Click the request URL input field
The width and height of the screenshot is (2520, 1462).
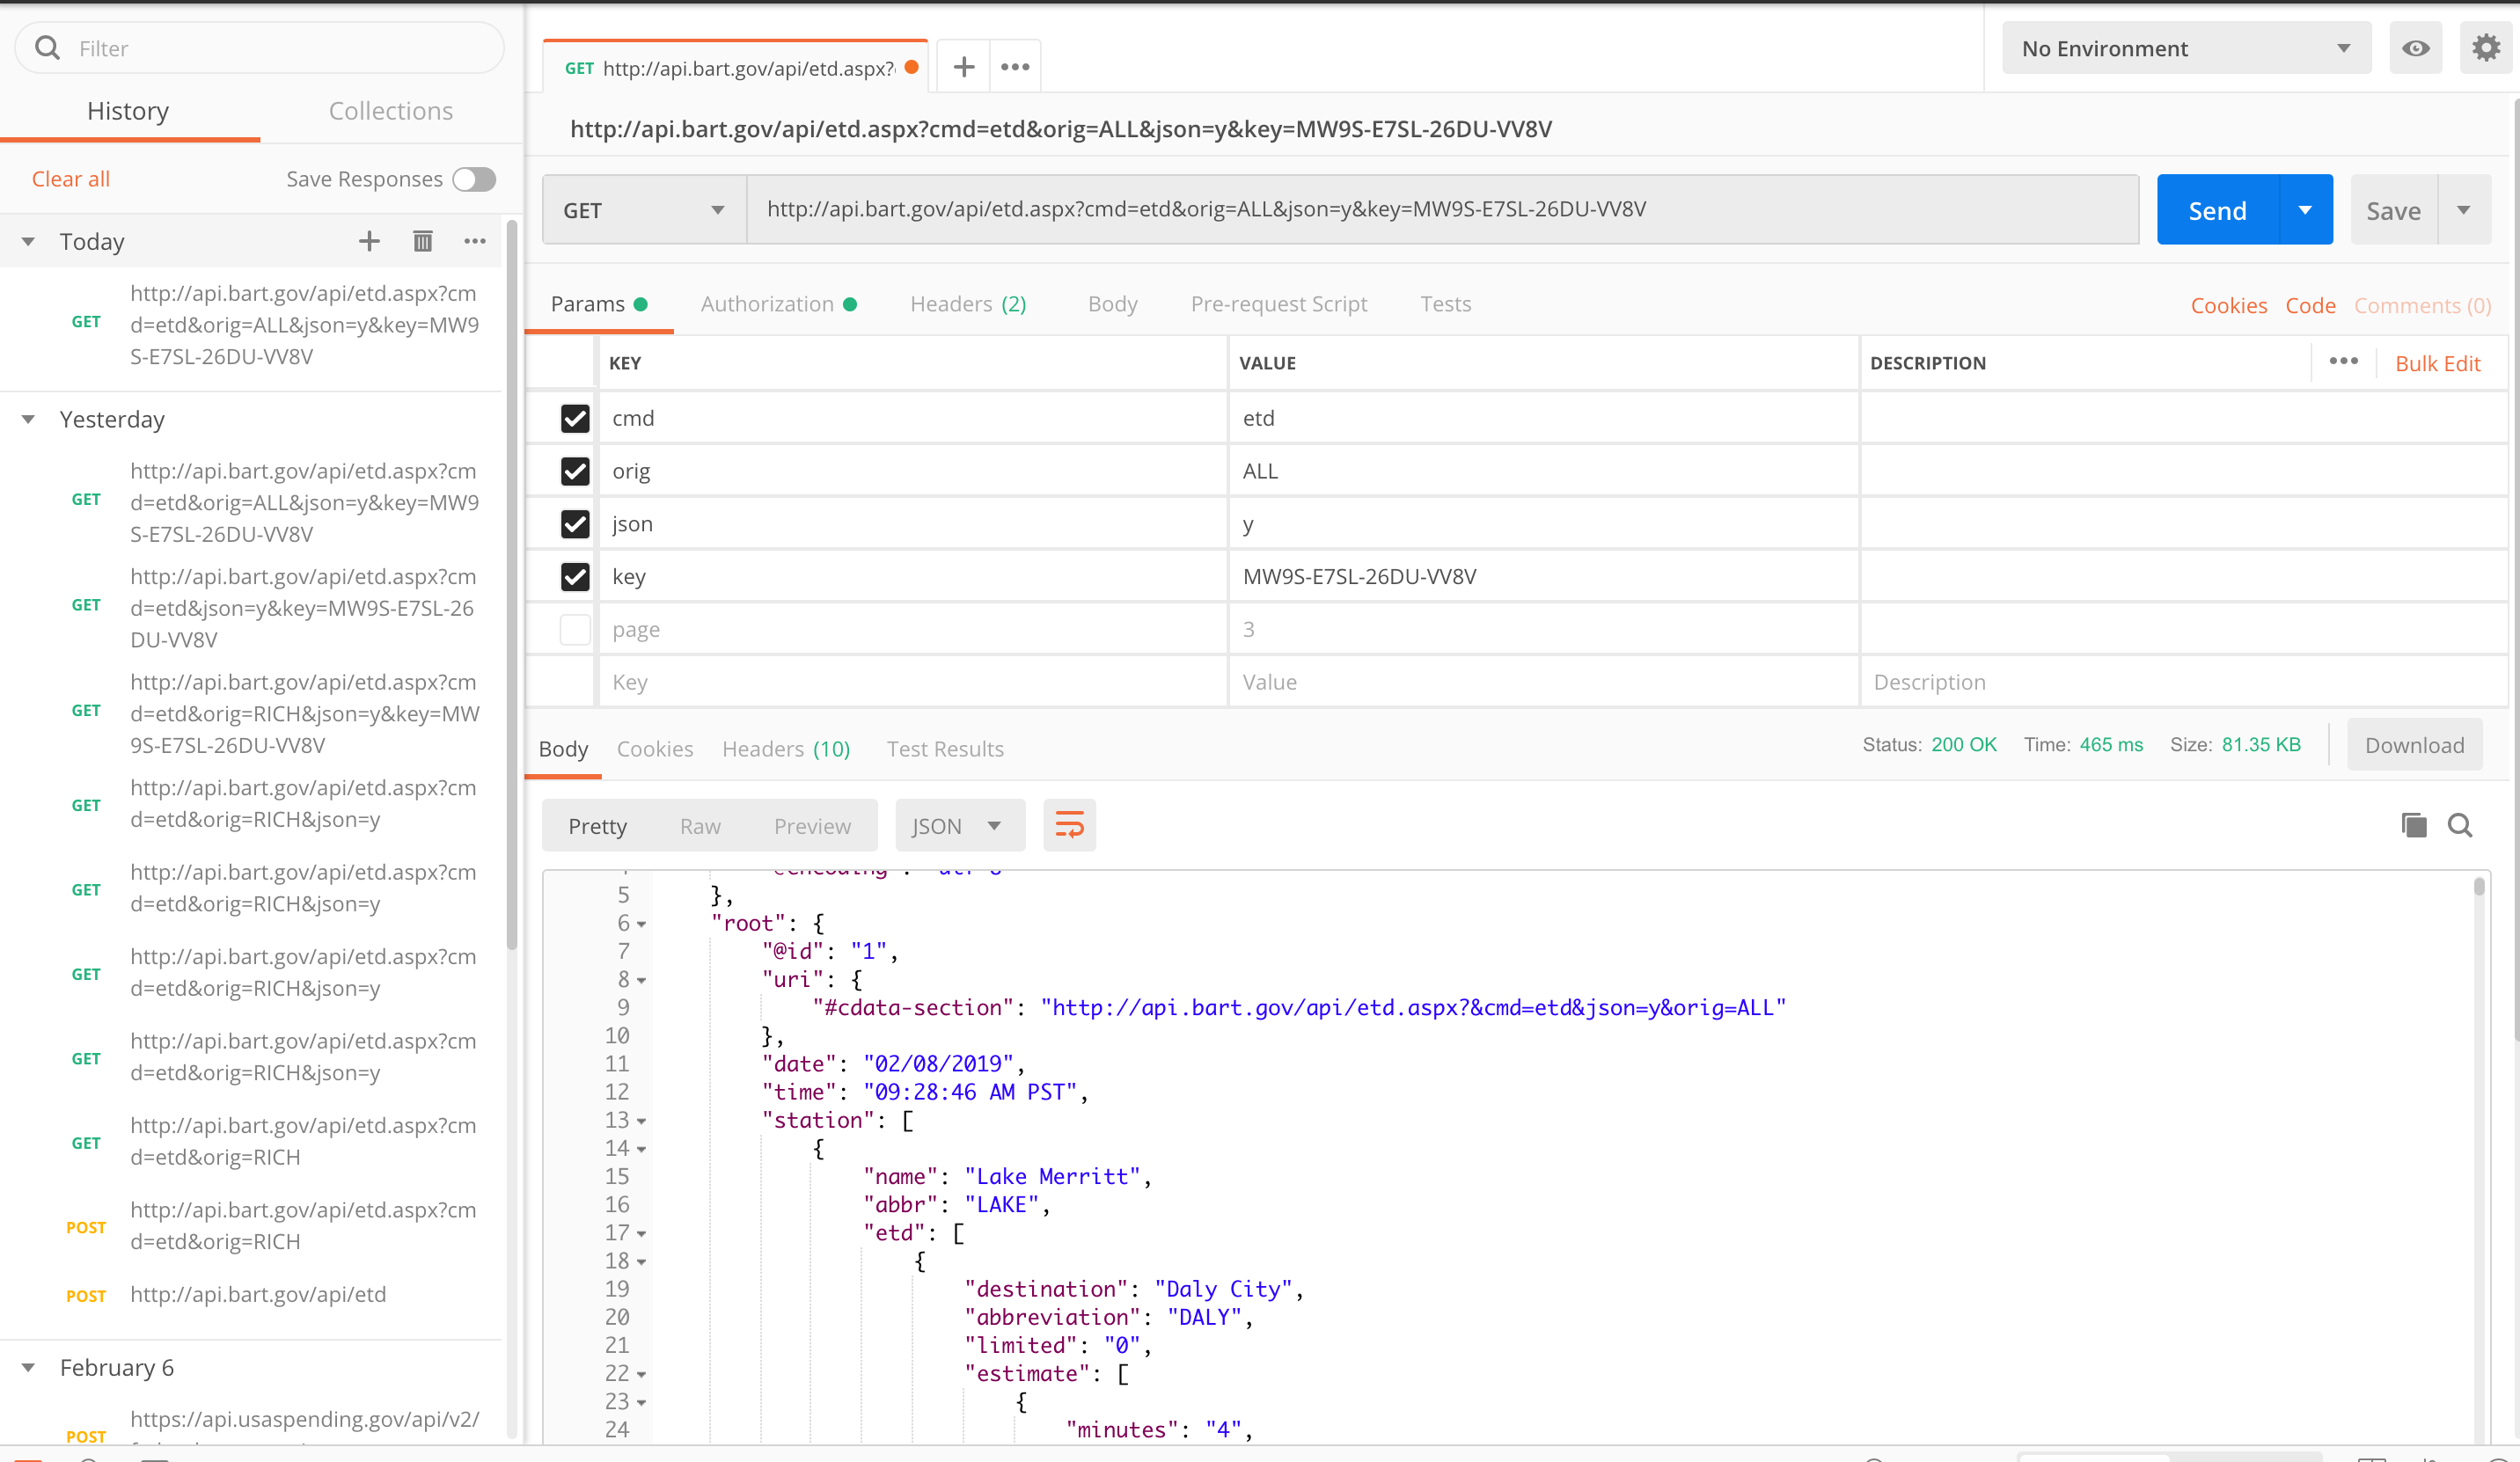pyautogui.click(x=1400, y=209)
